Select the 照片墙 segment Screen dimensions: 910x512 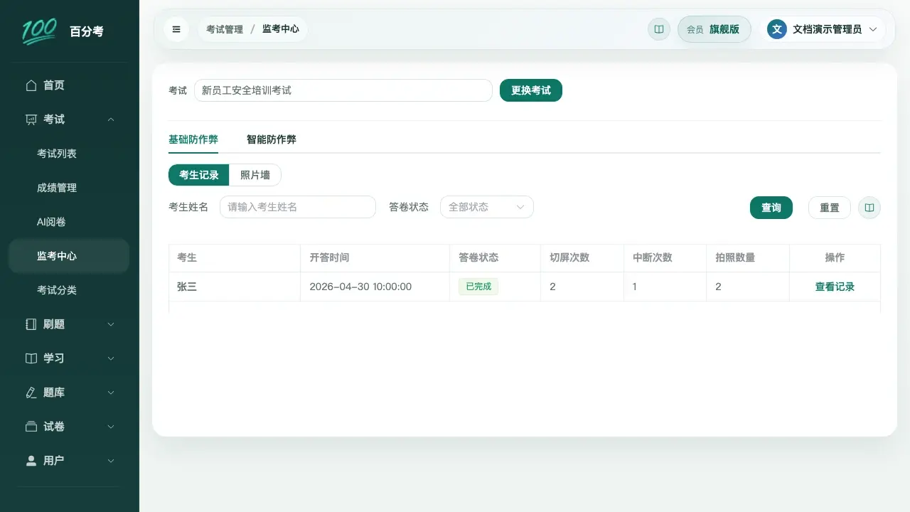[x=255, y=175]
